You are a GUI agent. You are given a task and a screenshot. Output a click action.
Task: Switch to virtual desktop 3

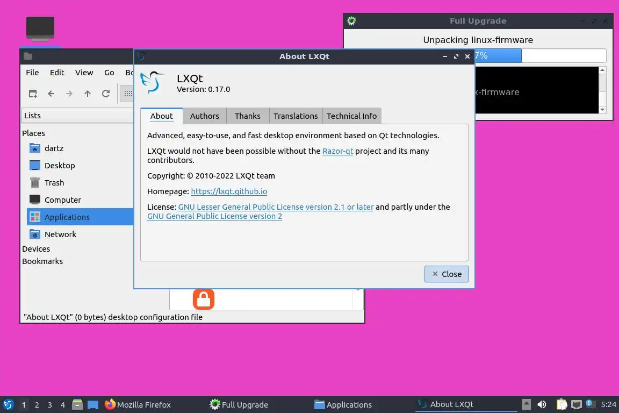(50, 405)
